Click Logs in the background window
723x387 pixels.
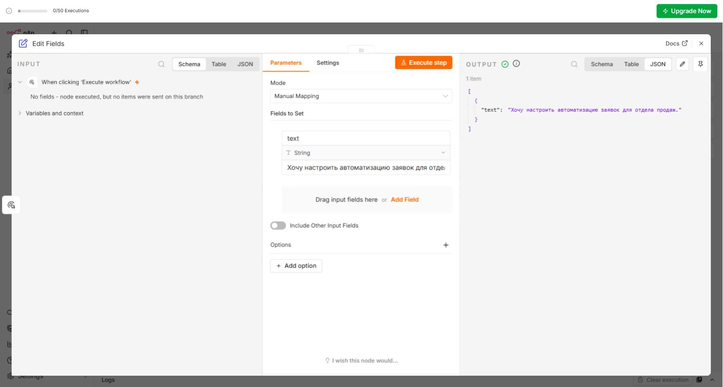click(108, 379)
